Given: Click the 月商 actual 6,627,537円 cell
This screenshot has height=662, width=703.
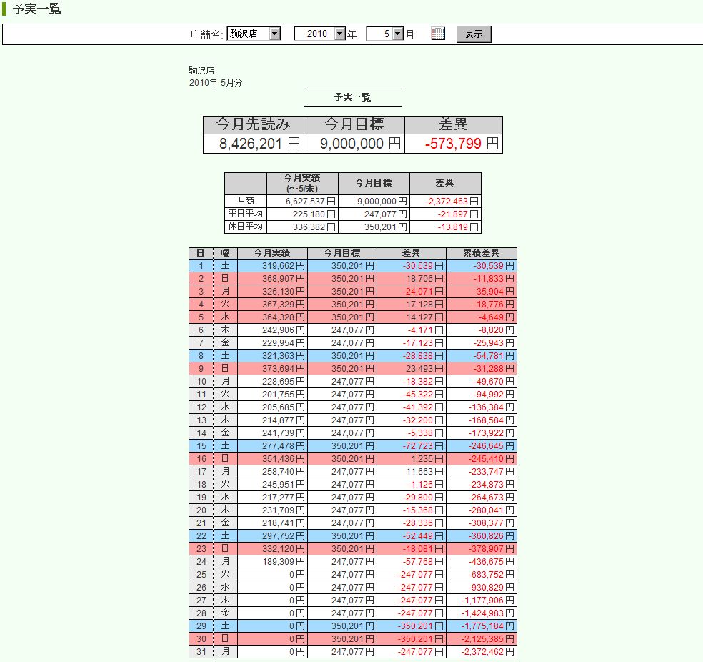Looking at the screenshot, I should click(303, 202).
